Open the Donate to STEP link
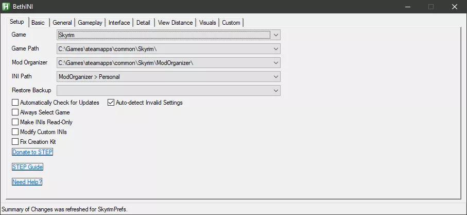Image resolution: width=467 pixels, height=215 pixels. click(x=32, y=152)
